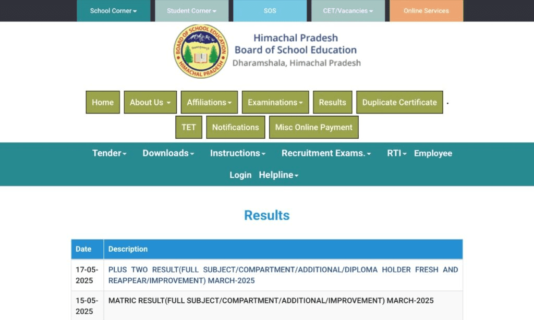Select the Dharamshala, Himachal Pradesh subtitle
The image size is (534, 320).
pos(296,63)
